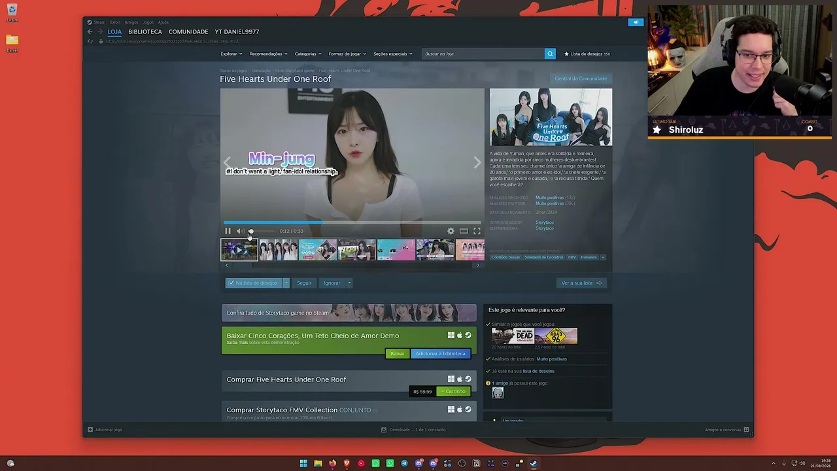
Task: Click the store search input field
Action: 483,54
